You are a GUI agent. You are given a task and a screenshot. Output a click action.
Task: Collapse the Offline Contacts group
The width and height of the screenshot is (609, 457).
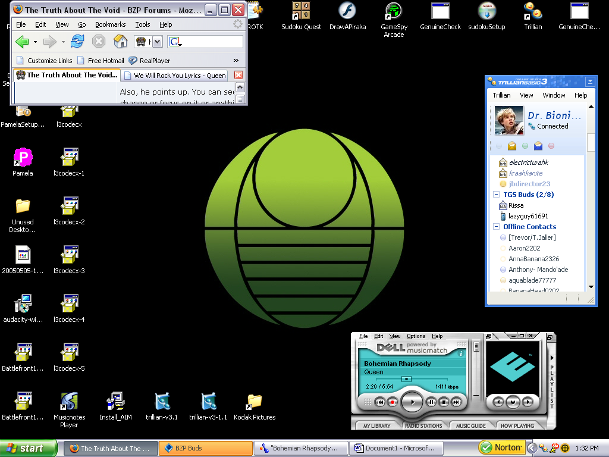497,227
